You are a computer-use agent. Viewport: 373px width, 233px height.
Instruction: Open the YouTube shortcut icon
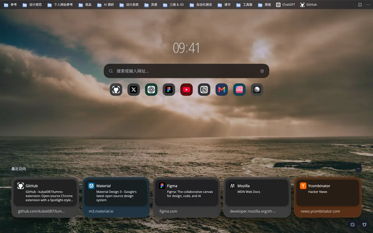[186, 90]
